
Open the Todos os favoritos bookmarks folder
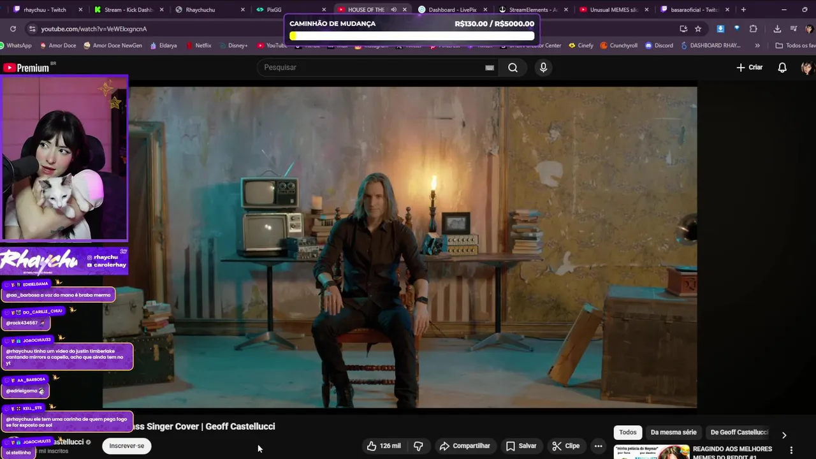(x=795, y=45)
